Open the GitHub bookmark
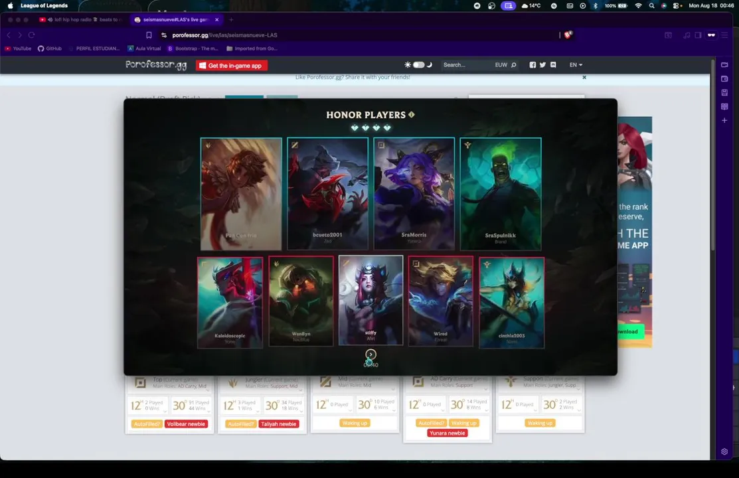Image resolution: width=739 pixels, height=478 pixels. [x=50, y=48]
